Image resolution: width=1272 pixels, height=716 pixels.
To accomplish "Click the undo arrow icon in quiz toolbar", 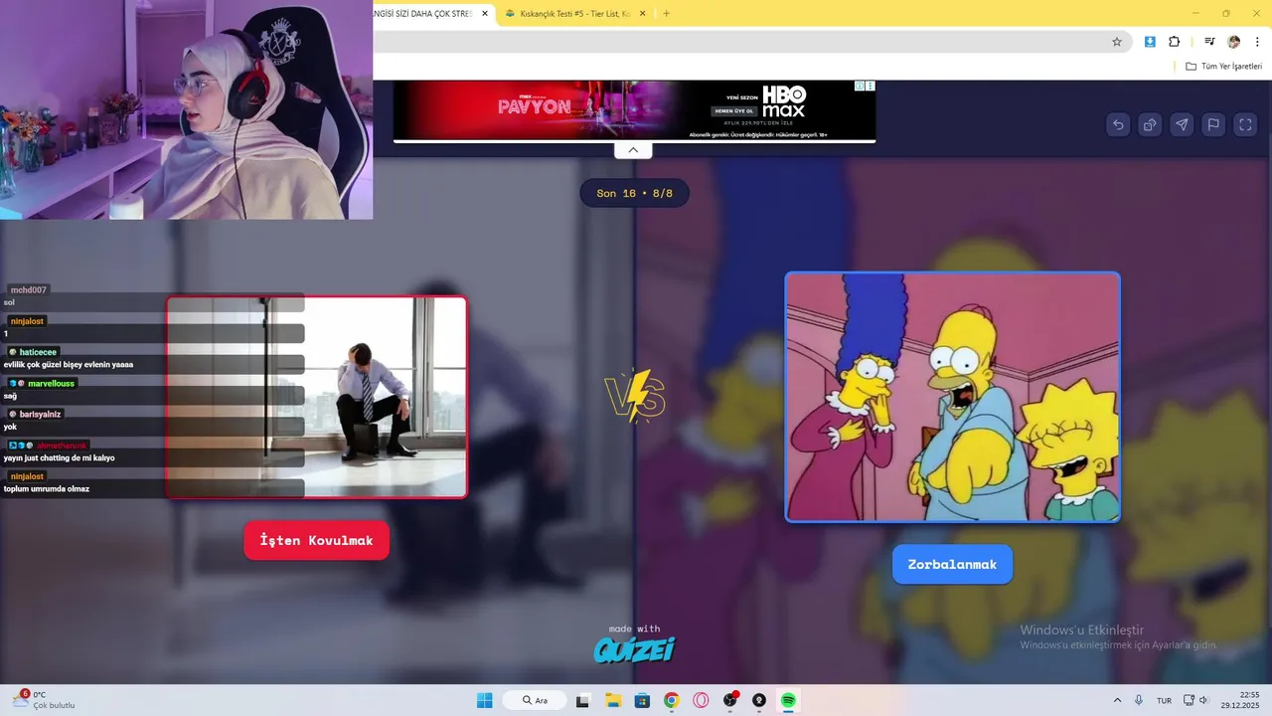I will (x=1118, y=124).
